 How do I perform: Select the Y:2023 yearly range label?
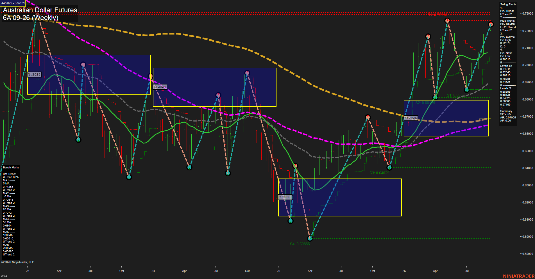coord(34,74)
